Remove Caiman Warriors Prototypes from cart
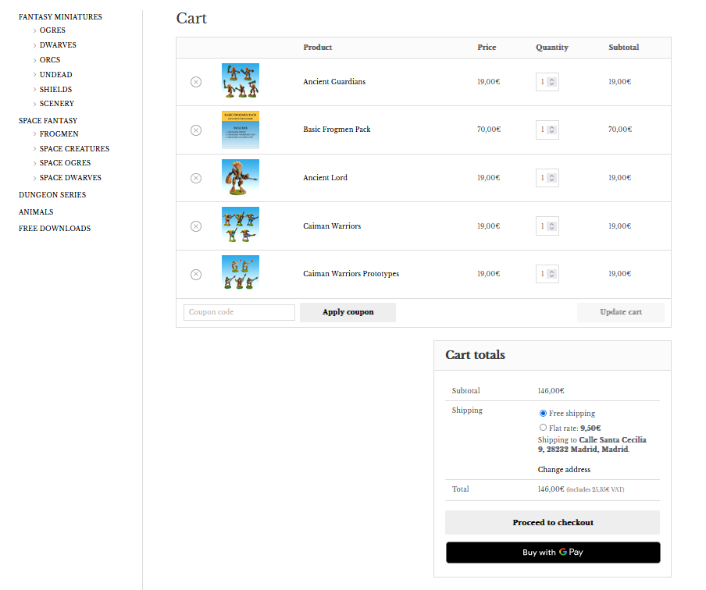706x590 pixels. coord(196,274)
